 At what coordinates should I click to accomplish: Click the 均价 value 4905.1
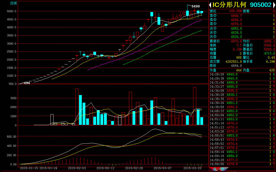tap(269, 41)
